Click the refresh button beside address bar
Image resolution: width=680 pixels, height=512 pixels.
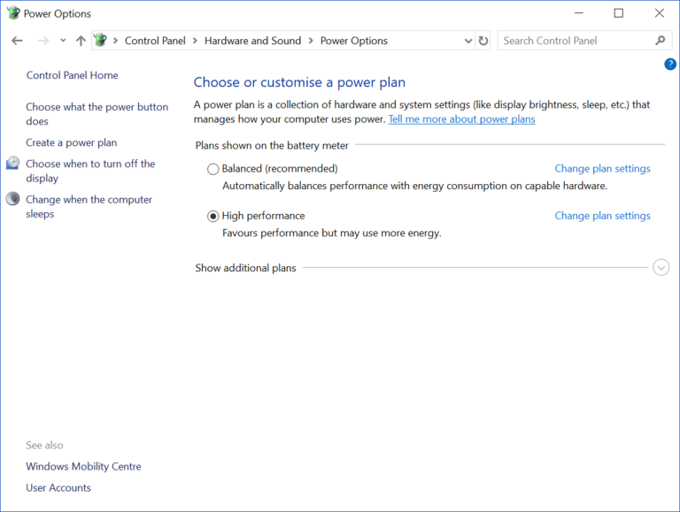click(483, 41)
